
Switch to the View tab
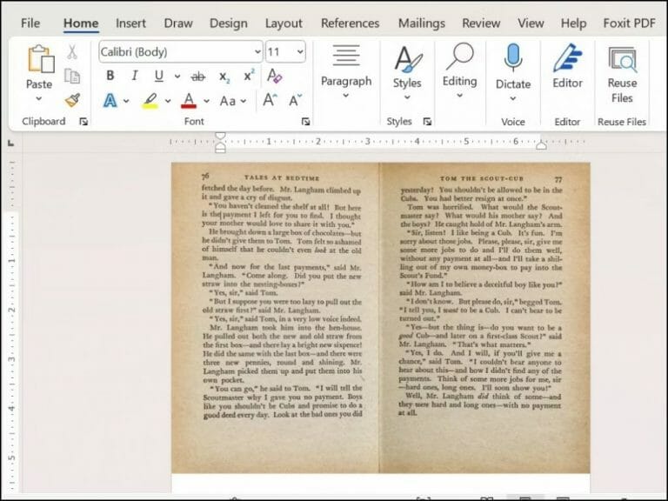531,23
